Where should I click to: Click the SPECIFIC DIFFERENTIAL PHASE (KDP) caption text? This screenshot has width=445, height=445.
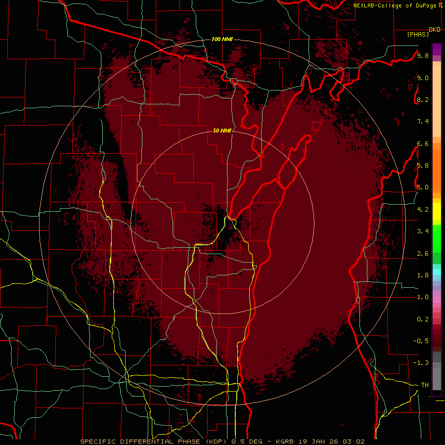click(155, 442)
